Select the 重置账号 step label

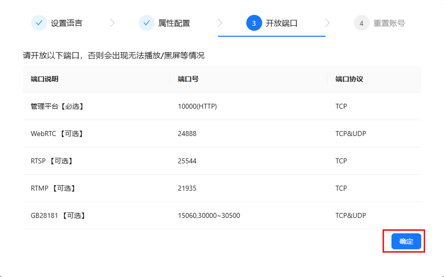[389, 23]
